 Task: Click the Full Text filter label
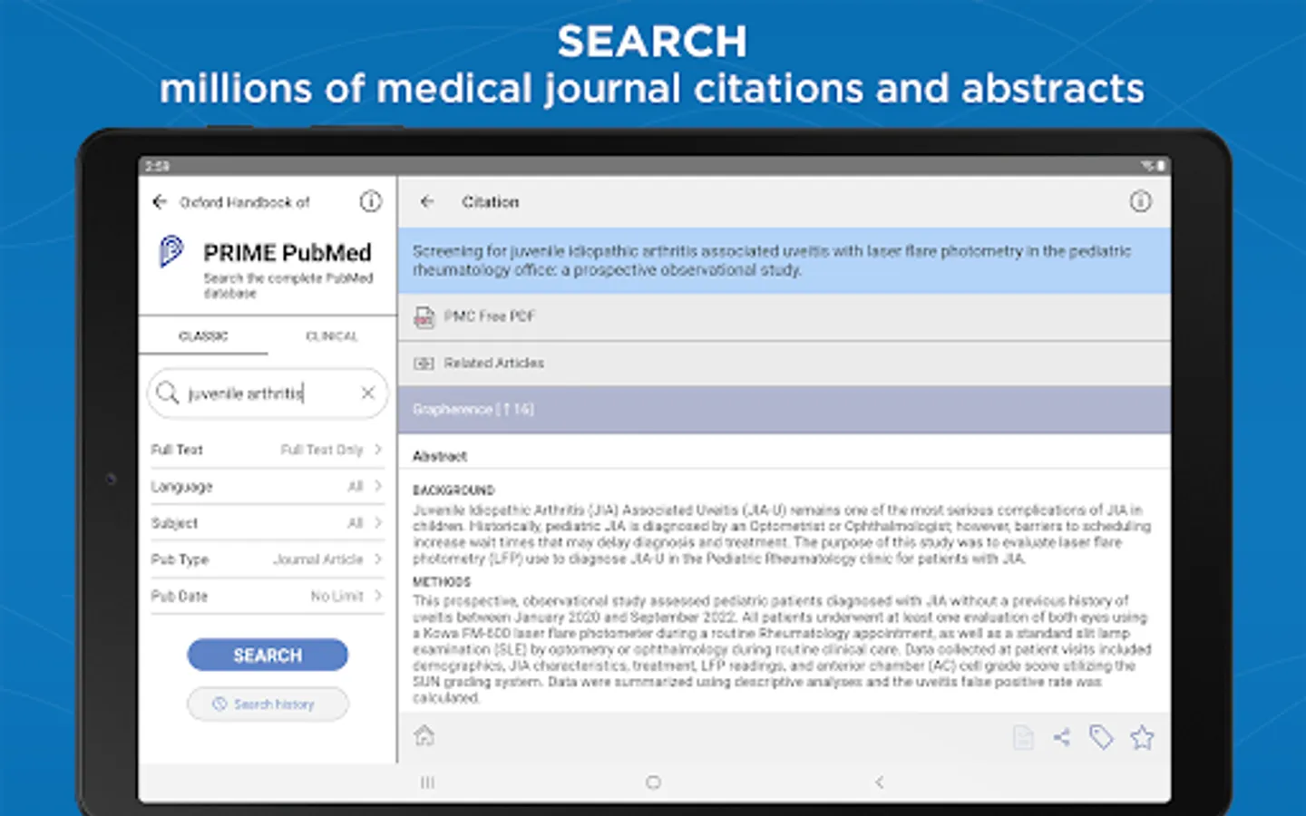[177, 450]
